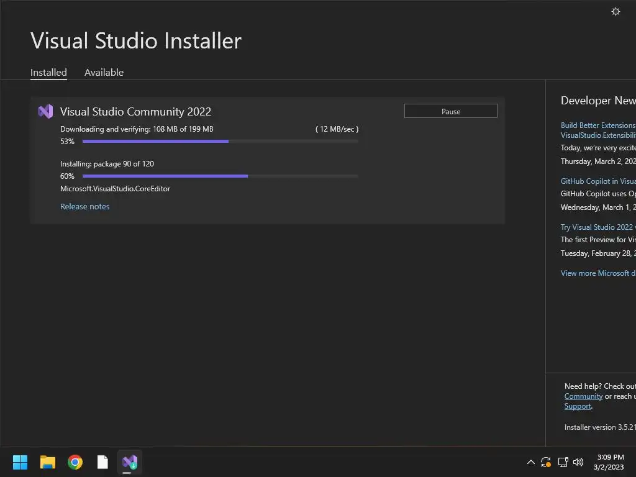Click the Installer version text
Viewport: 636px width, 477px height.
pos(600,427)
